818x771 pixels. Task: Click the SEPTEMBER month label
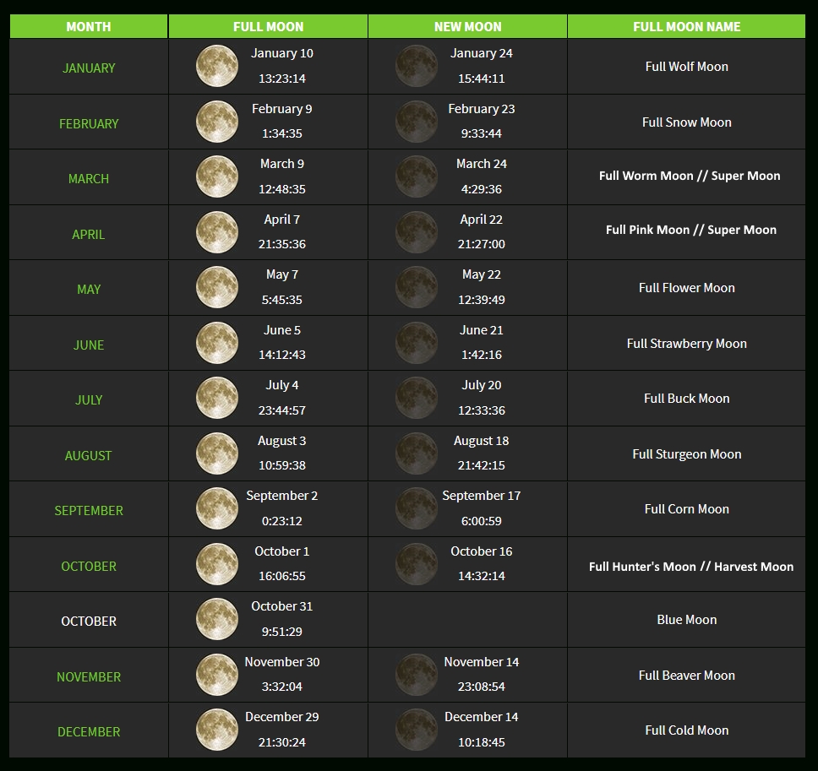[x=89, y=510]
